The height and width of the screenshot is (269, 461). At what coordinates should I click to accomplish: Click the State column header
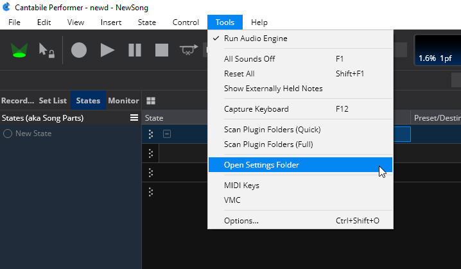154,118
